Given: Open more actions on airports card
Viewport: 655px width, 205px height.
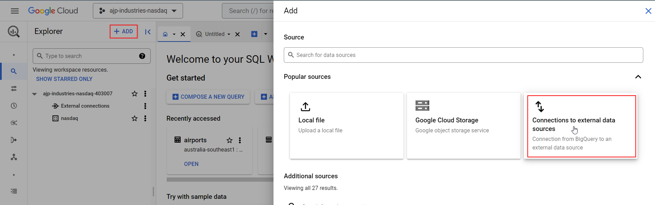Looking at the screenshot, I should click(240, 140).
